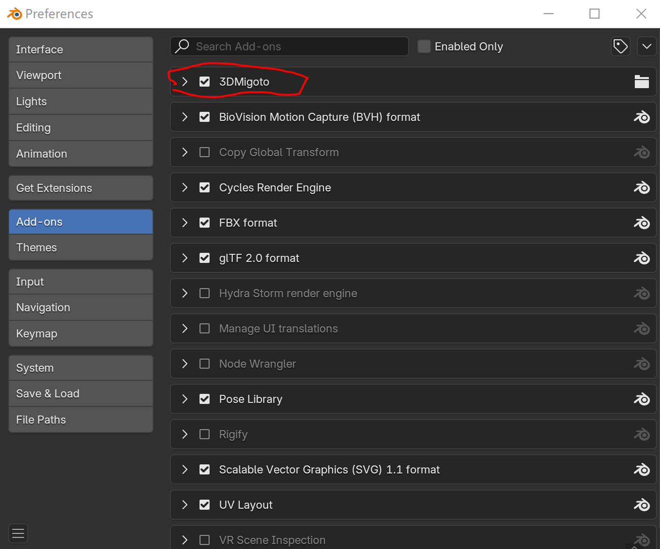This screenshot has height=549, width=660.
Task: Open the Keymap preferences section
Action: [81, 333]
